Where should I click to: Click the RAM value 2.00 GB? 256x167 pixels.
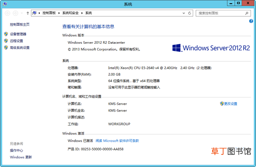click(x=114, y=74)
